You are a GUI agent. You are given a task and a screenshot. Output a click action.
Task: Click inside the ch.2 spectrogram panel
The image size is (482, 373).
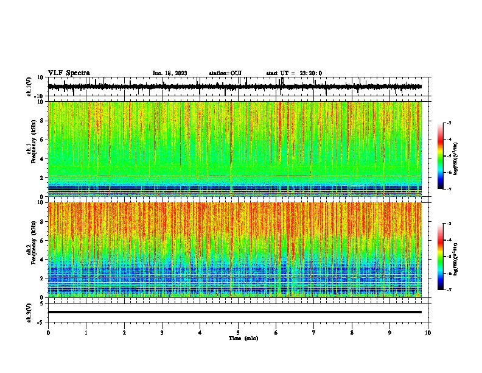pos(235,250)
